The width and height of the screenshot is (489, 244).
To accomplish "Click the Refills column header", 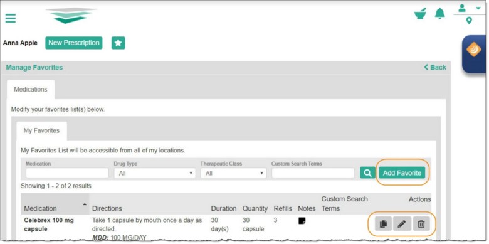I will pos(283,208).
